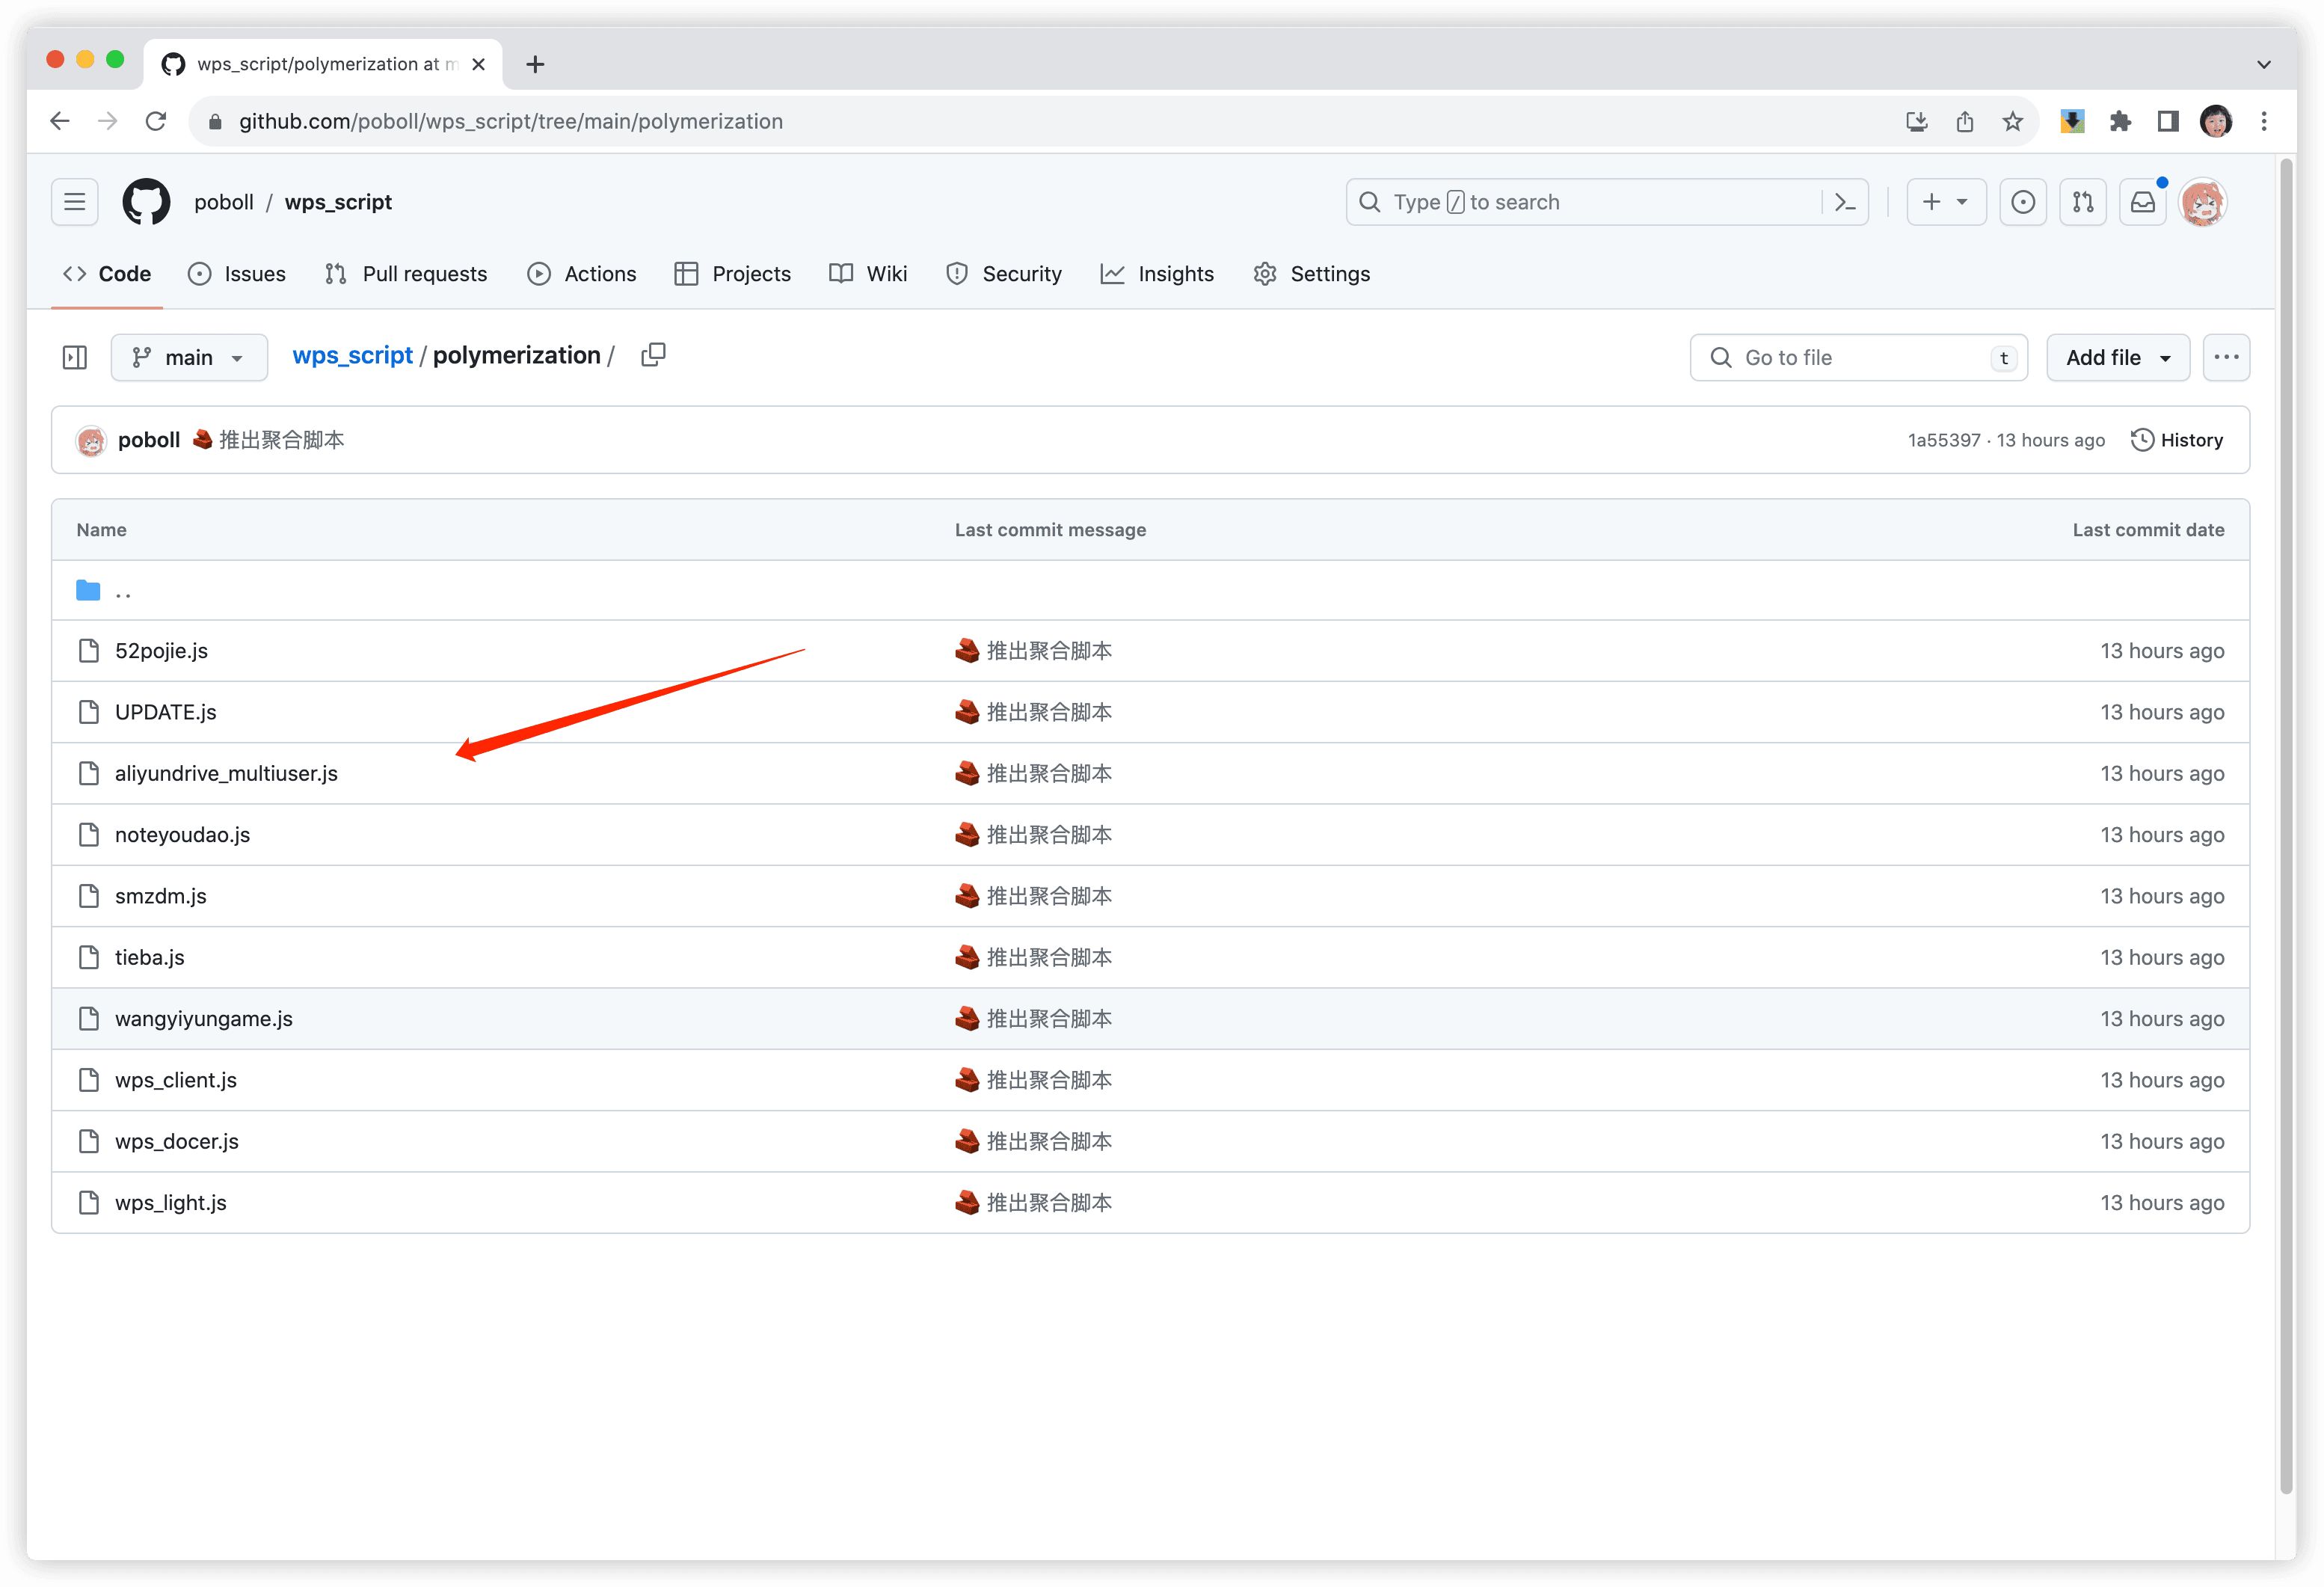Toggle the file tree side panel

tap(75, 357)
